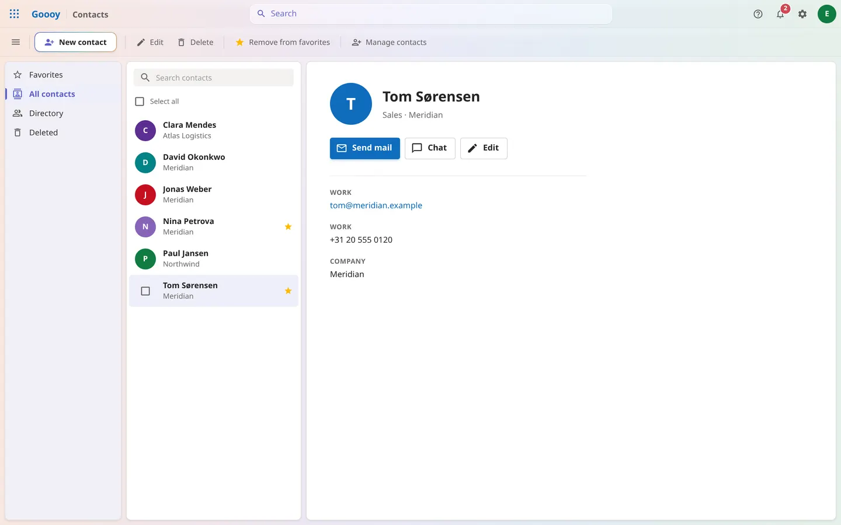This screenshot has width=841, height=525.
Task: Open notifications bell with 2 badge
Action: (781, 13)
